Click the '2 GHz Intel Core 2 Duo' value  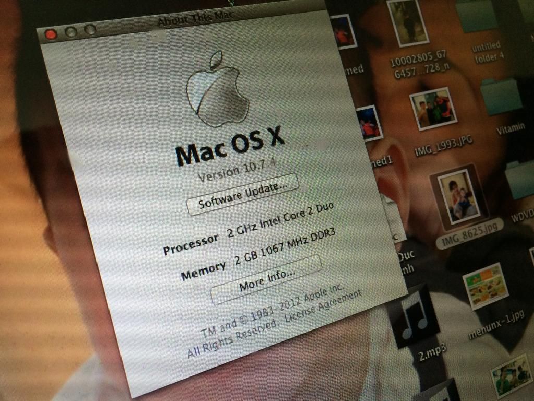click(x=281, y=220)
